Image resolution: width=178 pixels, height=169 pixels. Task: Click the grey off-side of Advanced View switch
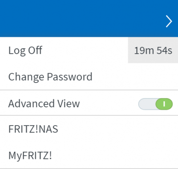(147, 104)
